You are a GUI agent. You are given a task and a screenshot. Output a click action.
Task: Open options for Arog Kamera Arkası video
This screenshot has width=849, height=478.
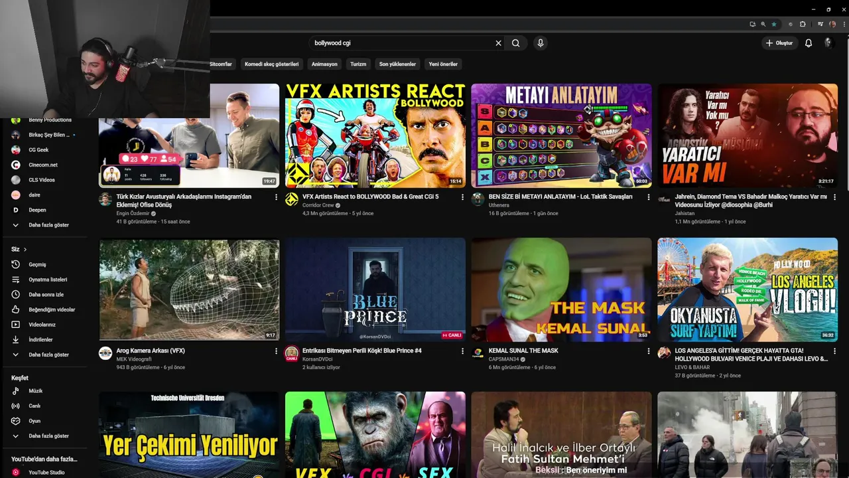(276, 351)
